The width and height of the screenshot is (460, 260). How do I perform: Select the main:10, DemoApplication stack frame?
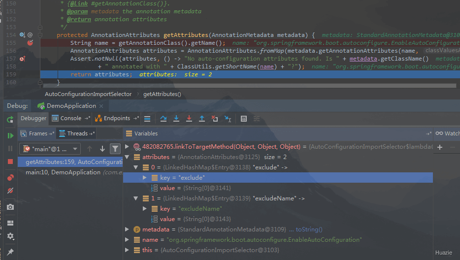click(x=70, y=172)
